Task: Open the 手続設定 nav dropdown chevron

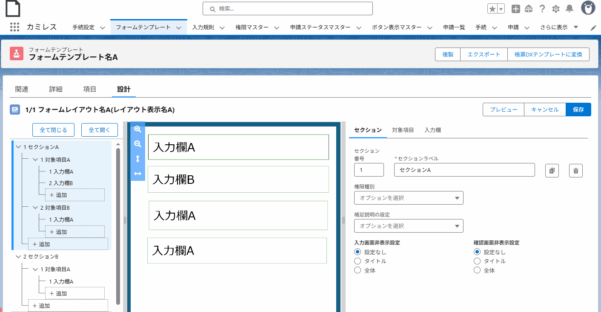Action: pos(102,28)
